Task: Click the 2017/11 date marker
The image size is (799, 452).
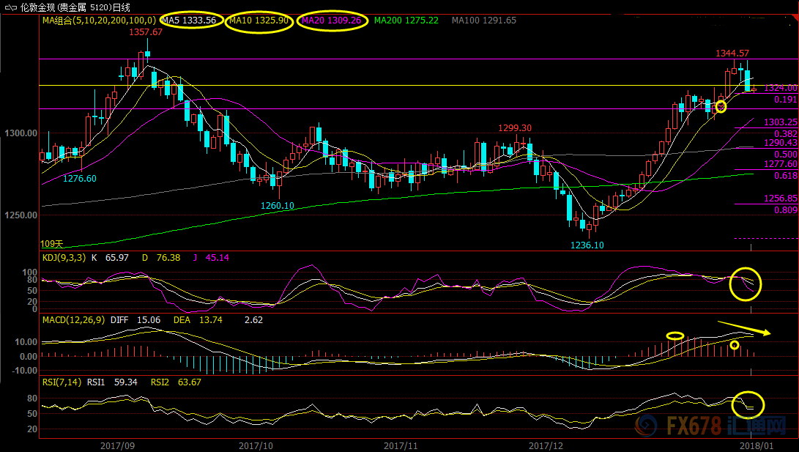Action: [x=401, y=446]
